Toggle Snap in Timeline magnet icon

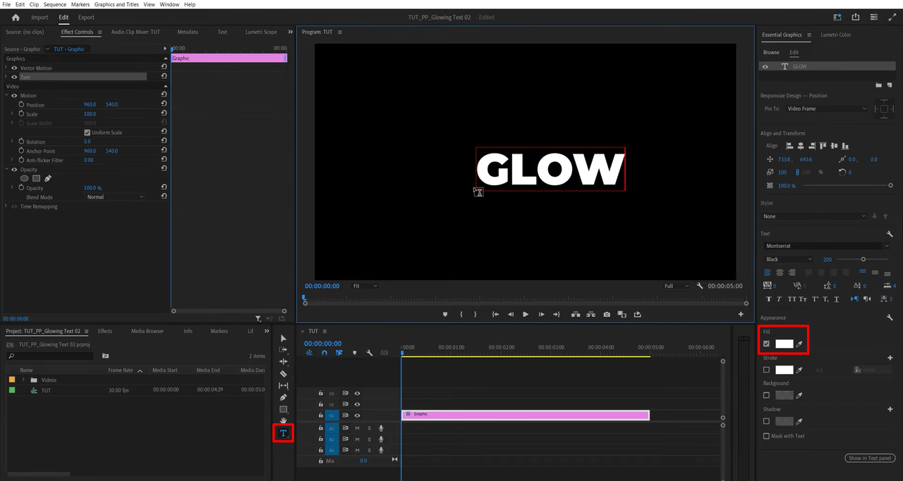point(325,353)
